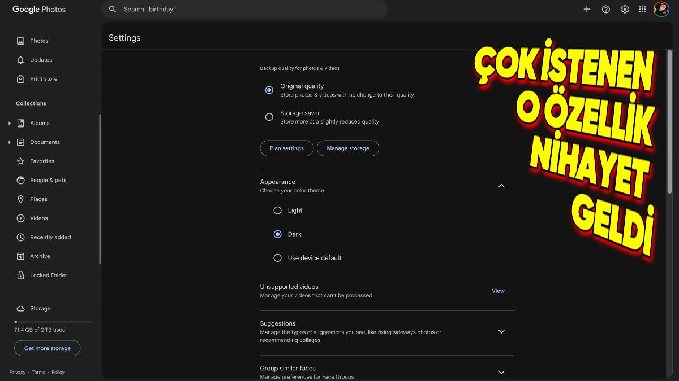
Task: Expand the Suggestions section
Action: coord(501,332)
